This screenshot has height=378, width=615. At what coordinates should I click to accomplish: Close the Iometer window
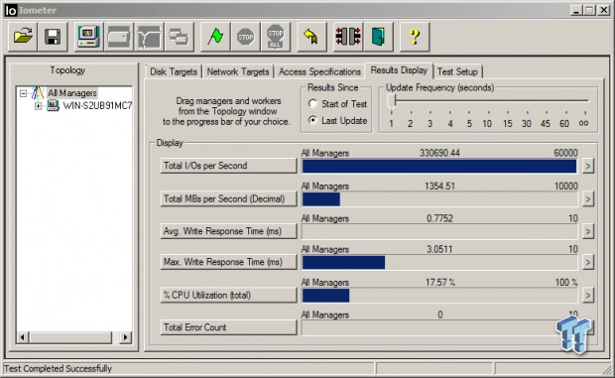[x=603, y=10]
